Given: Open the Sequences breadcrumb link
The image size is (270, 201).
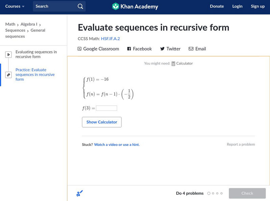Looking at the screenshot, I should [15, 30].
